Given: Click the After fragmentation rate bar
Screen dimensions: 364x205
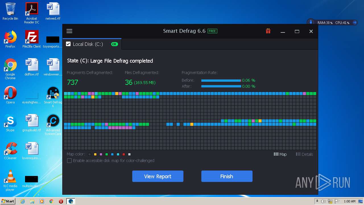Looking at the screenshot, I should (221, 86).
